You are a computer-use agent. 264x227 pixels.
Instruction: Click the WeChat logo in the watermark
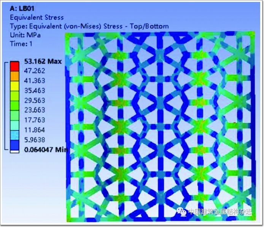click(184, 212)
